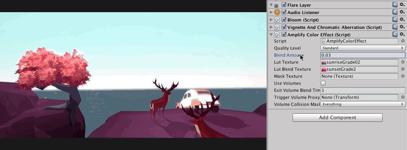Open help for Flare Layer component
Image resolution: width=407 pixels, height=150 pixels.
(x=395, y=5)
